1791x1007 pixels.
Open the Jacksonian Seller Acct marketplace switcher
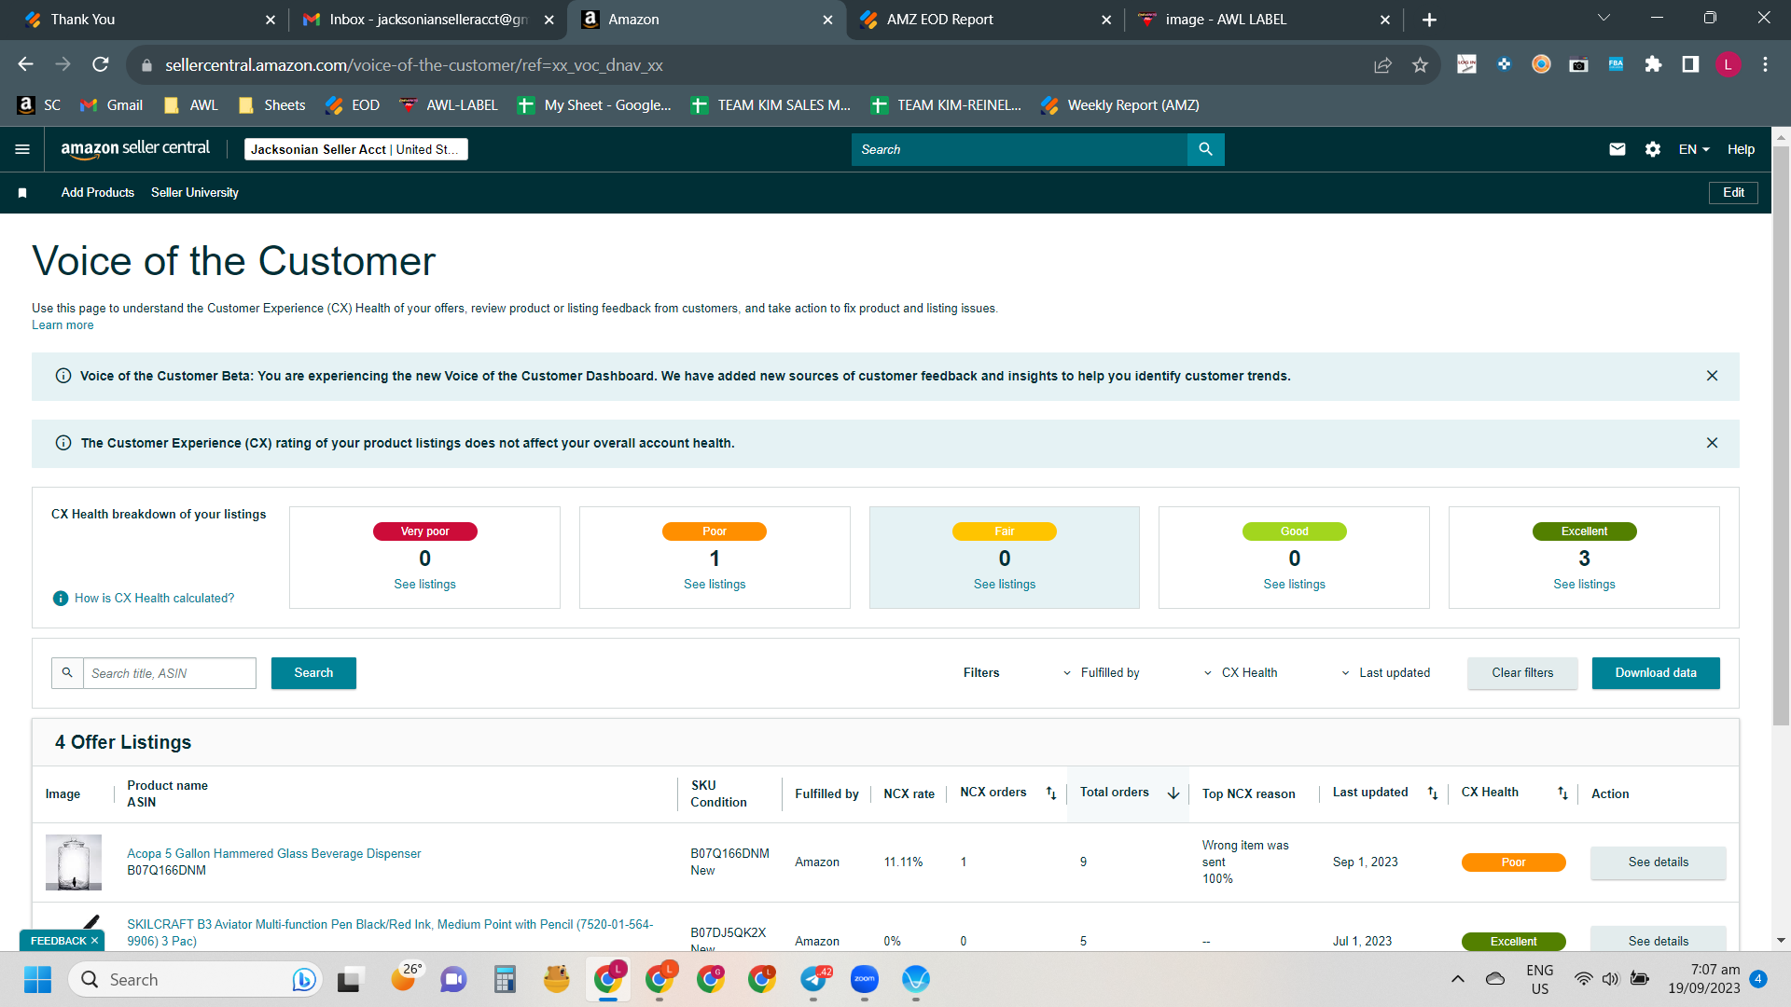(356, 149)
